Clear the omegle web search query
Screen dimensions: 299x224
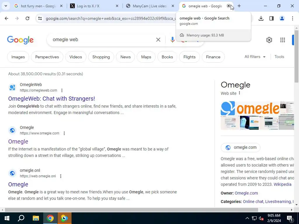pyautogui.click(x=158, y=40)
